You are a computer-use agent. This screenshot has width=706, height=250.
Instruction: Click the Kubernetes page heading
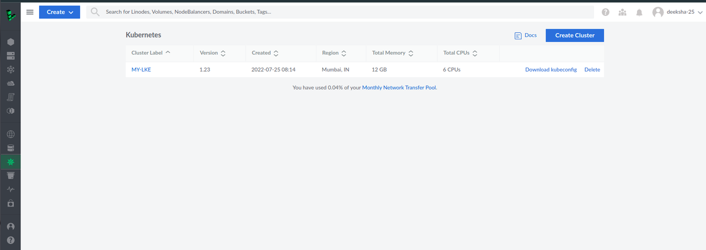(x=143, y=35)
